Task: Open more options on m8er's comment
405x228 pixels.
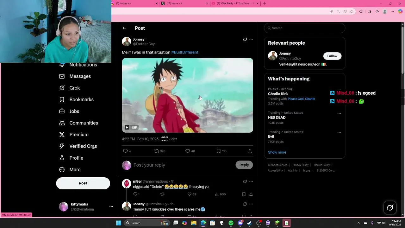Action: (x=251, y=181)
